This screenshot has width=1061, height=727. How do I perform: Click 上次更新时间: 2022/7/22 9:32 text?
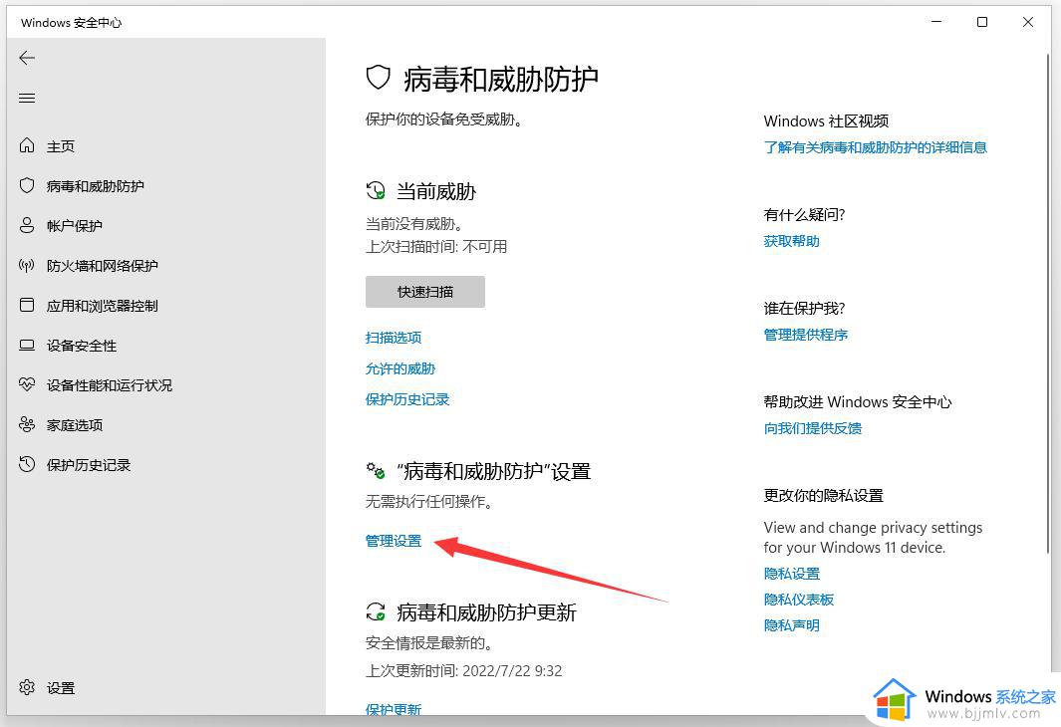(x=463, y=671)
